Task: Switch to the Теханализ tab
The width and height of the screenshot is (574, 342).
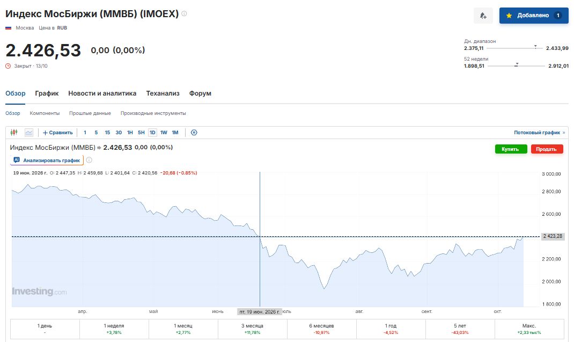Action: point(163,93)
